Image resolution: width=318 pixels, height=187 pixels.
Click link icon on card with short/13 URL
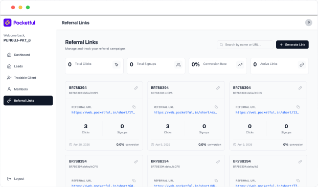click(300, 88)
